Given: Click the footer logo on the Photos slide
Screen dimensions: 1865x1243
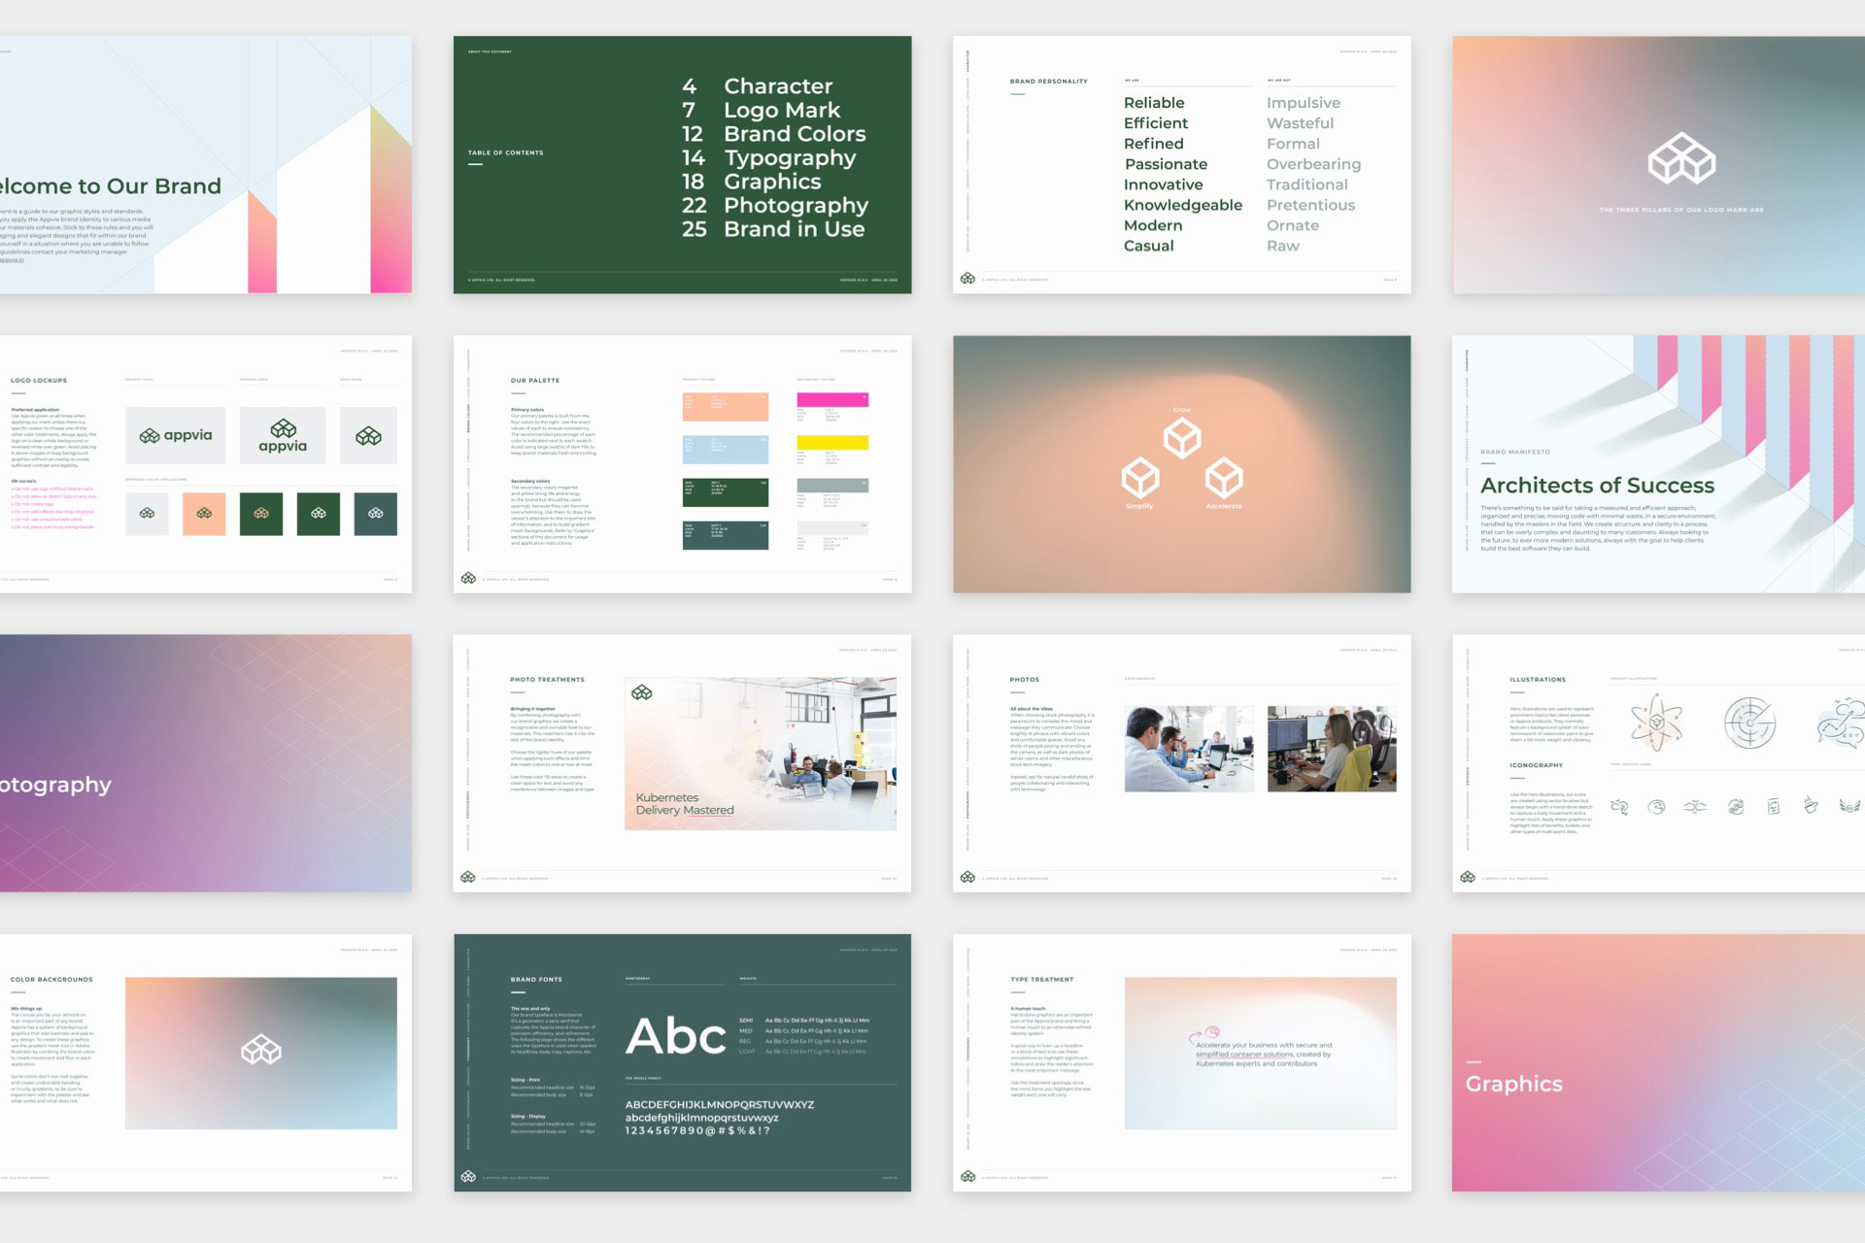Looking at the screenshot, I should pos(967,877).
